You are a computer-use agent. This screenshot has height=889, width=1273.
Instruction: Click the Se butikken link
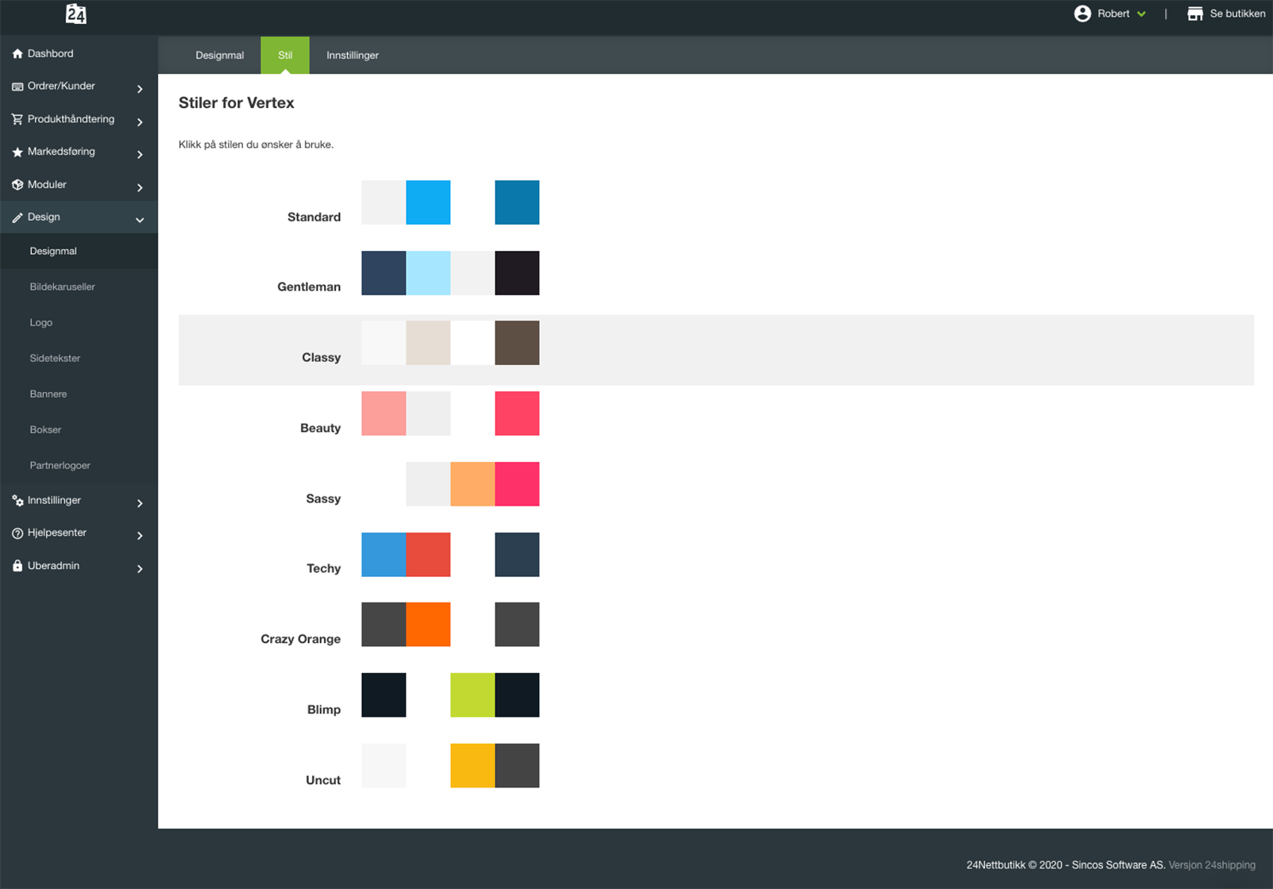(1237, 13)
